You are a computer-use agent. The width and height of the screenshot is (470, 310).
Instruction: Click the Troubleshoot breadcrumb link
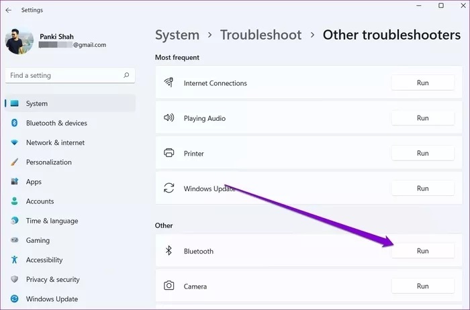[261, 35]
